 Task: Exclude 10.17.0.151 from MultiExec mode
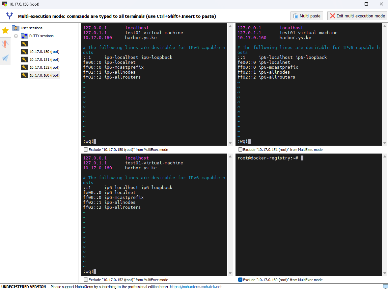pos(240,150)
